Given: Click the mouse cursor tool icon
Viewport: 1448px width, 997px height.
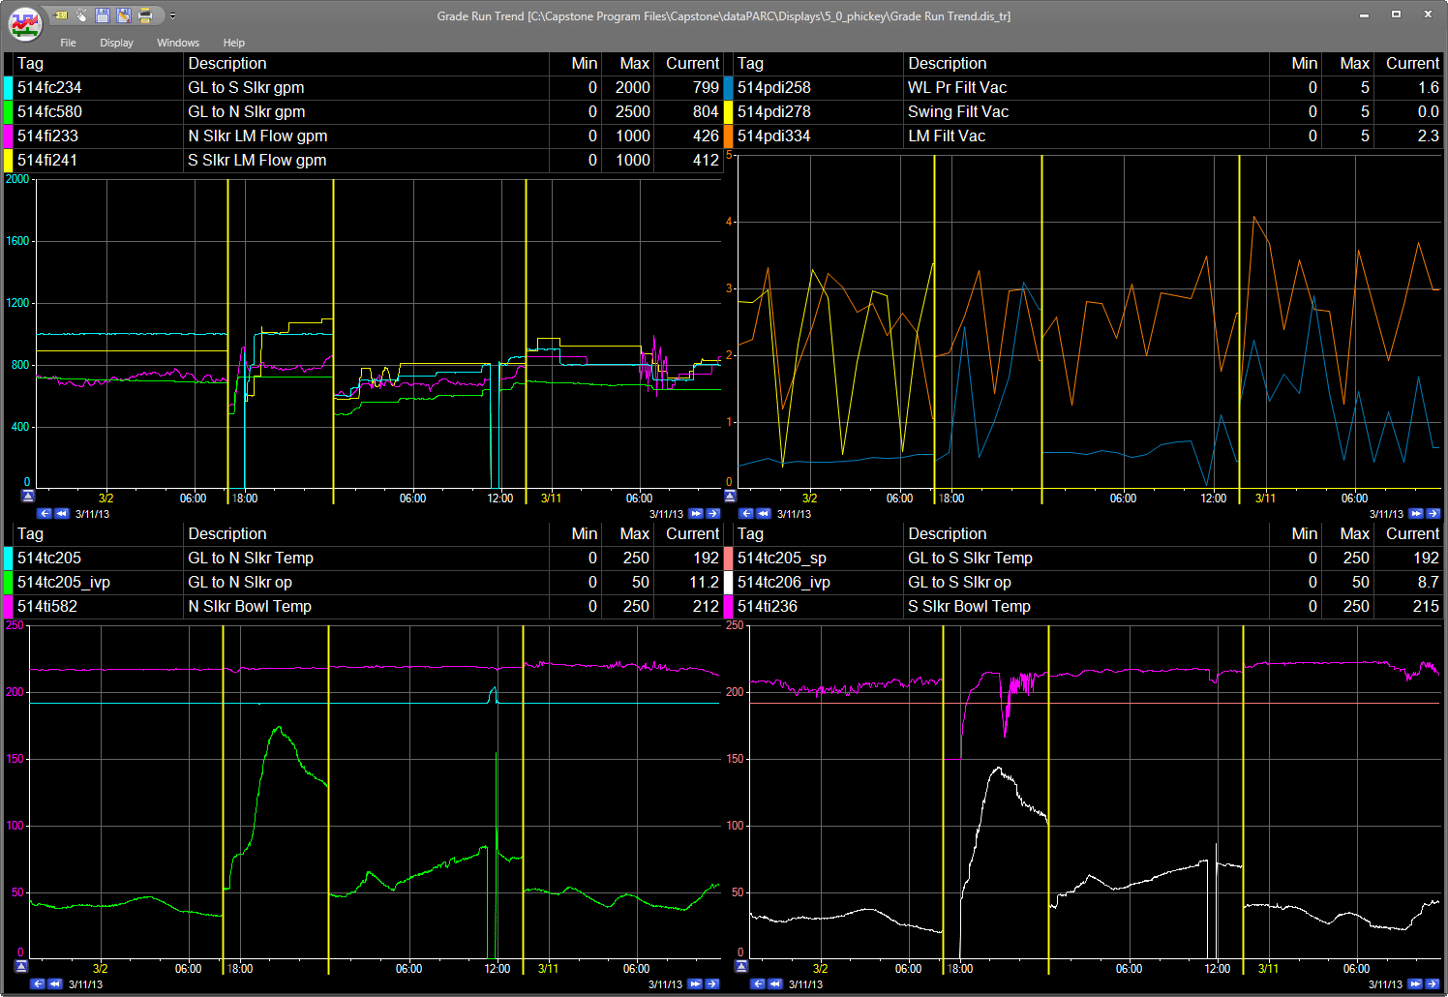Looking at the screenshot, I should [82, 15].
